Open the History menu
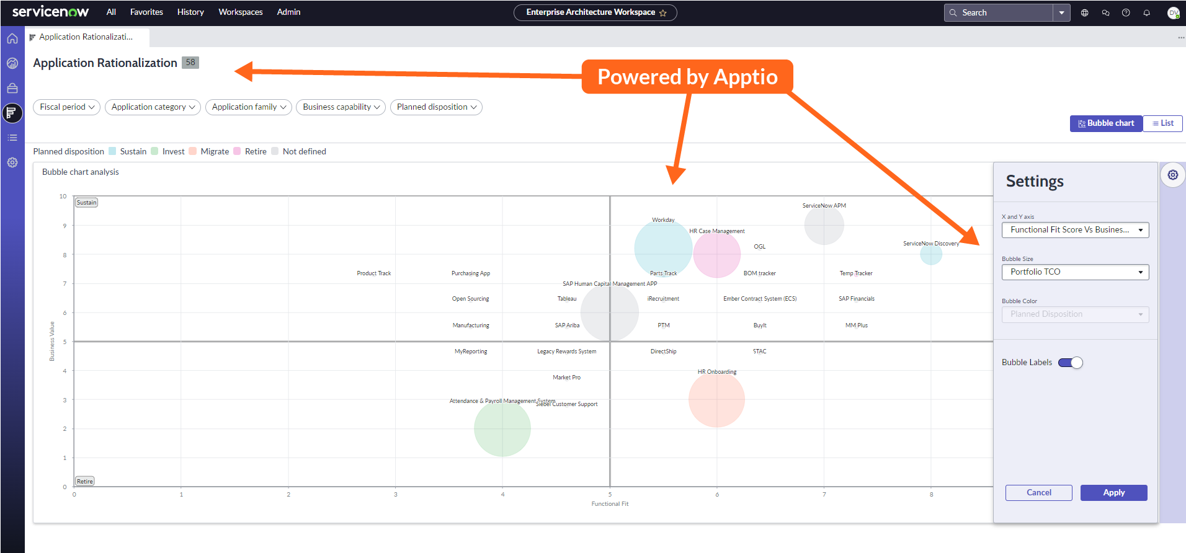Viewport: 1186px width, 553px height. [x=190, y=12]
